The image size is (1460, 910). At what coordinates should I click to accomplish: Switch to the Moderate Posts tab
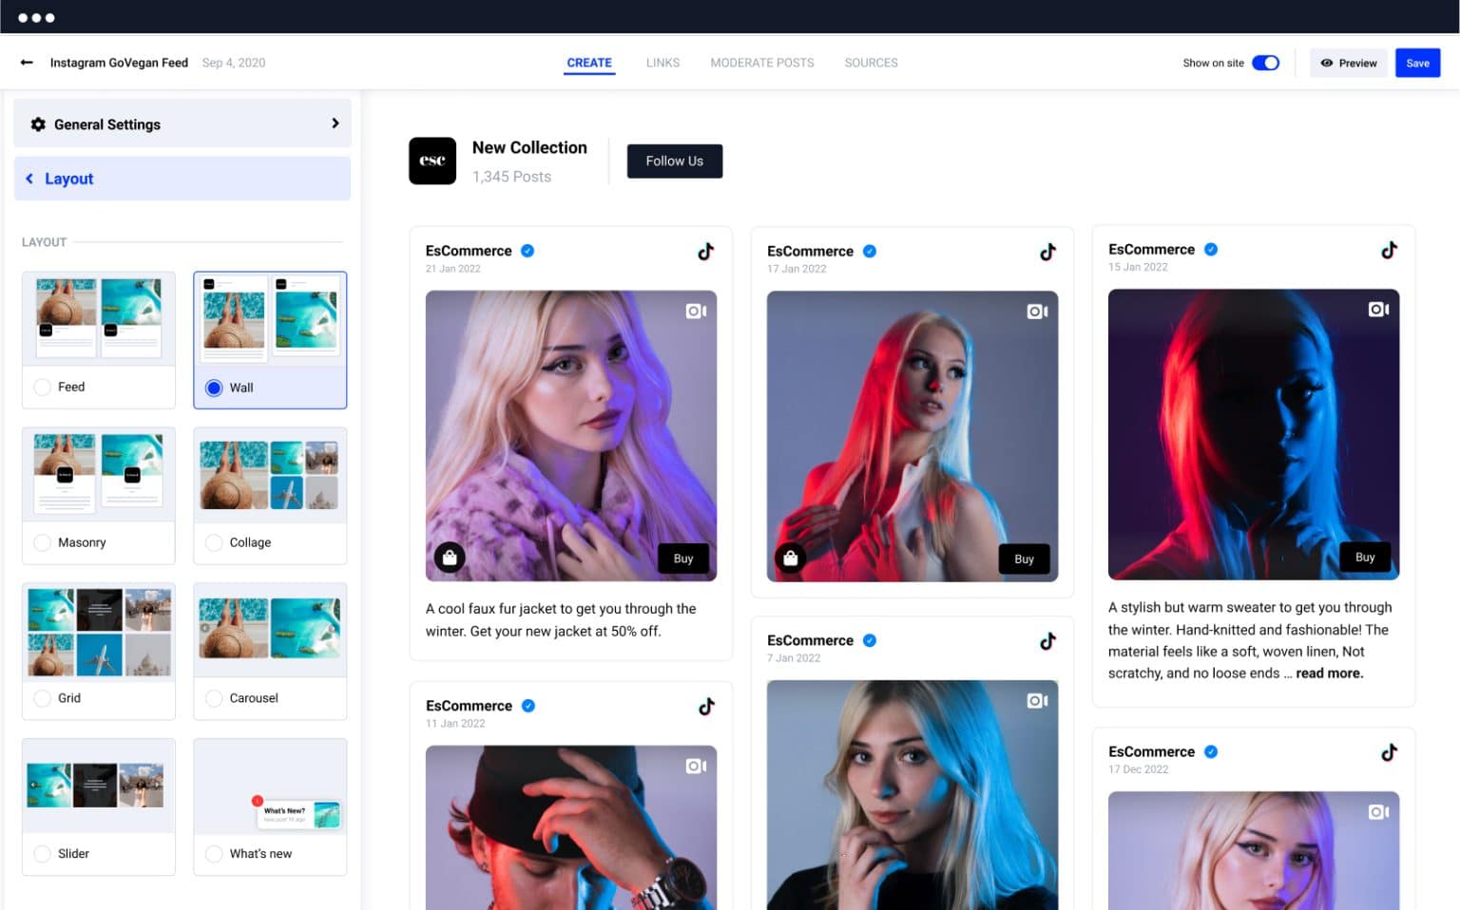[761, 63]
